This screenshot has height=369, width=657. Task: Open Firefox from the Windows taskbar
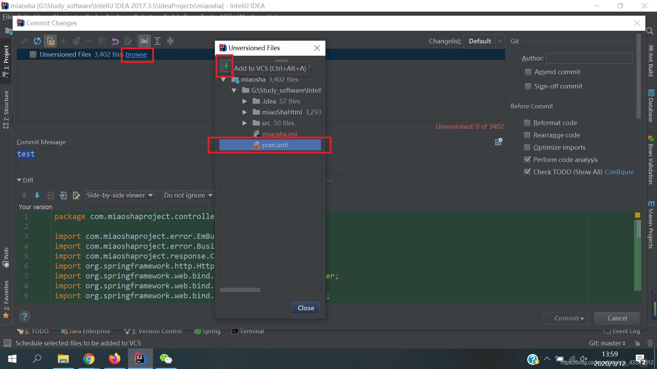click(x=115, y=359)
